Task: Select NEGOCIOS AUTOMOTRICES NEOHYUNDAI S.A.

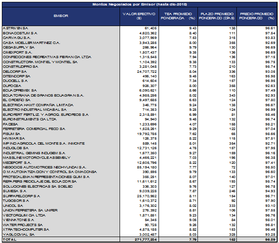Action: click(44, 167)
